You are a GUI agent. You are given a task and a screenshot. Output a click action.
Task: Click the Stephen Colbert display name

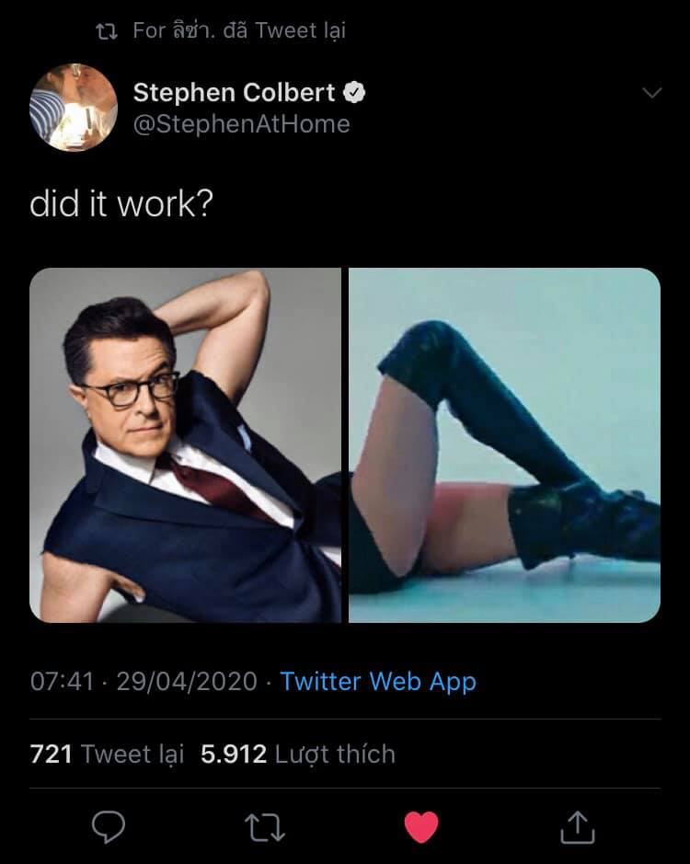(x=234, y=92)
